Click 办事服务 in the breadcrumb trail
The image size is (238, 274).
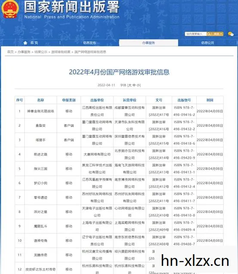click(24, 52)
